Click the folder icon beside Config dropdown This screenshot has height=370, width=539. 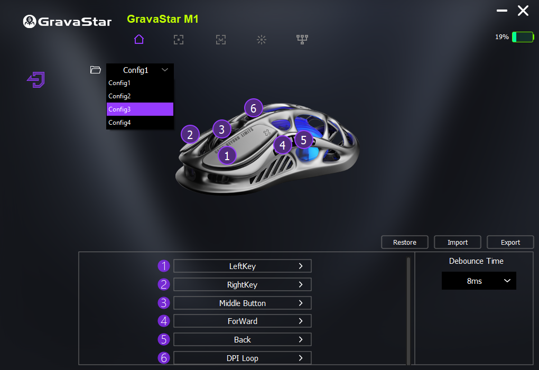pyautogui.click(x=95, y=70)
